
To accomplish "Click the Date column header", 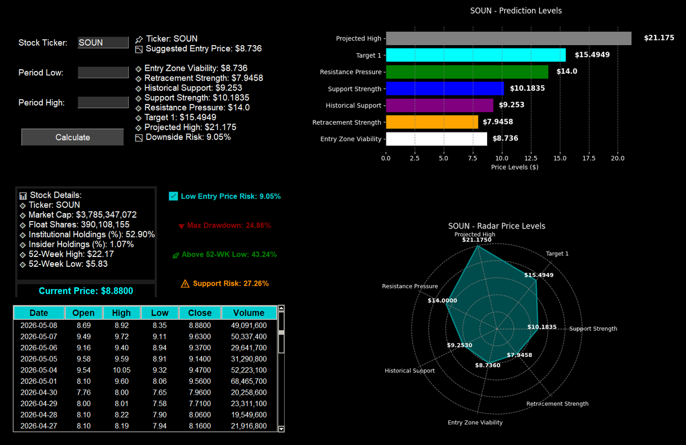I will pyautogui.click(x=39, y=312).
